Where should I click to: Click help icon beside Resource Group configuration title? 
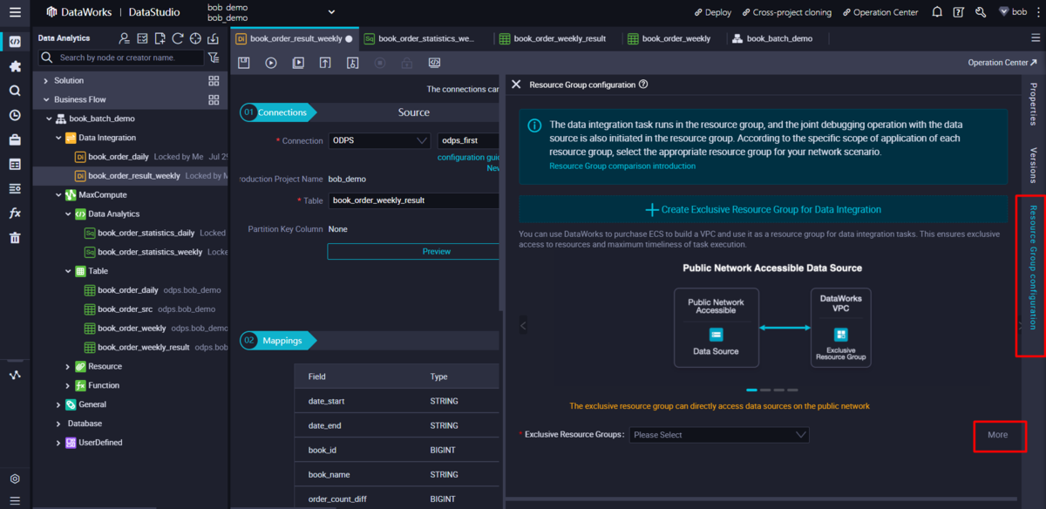click(x=643, y=85)
